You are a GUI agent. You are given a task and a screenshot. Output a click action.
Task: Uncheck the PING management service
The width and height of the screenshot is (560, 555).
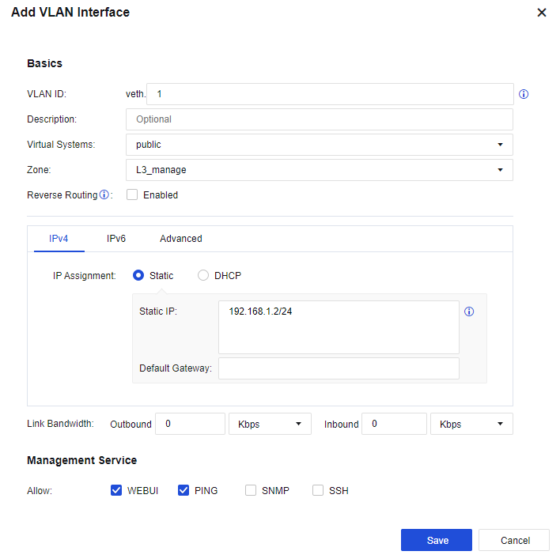(184, 490)
